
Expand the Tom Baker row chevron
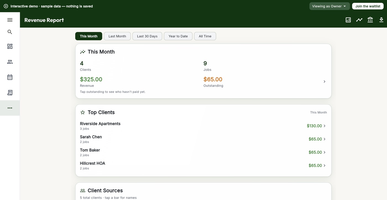(x=324, y=152)
